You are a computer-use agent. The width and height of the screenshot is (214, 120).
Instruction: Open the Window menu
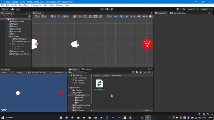(x=59, y=5)
